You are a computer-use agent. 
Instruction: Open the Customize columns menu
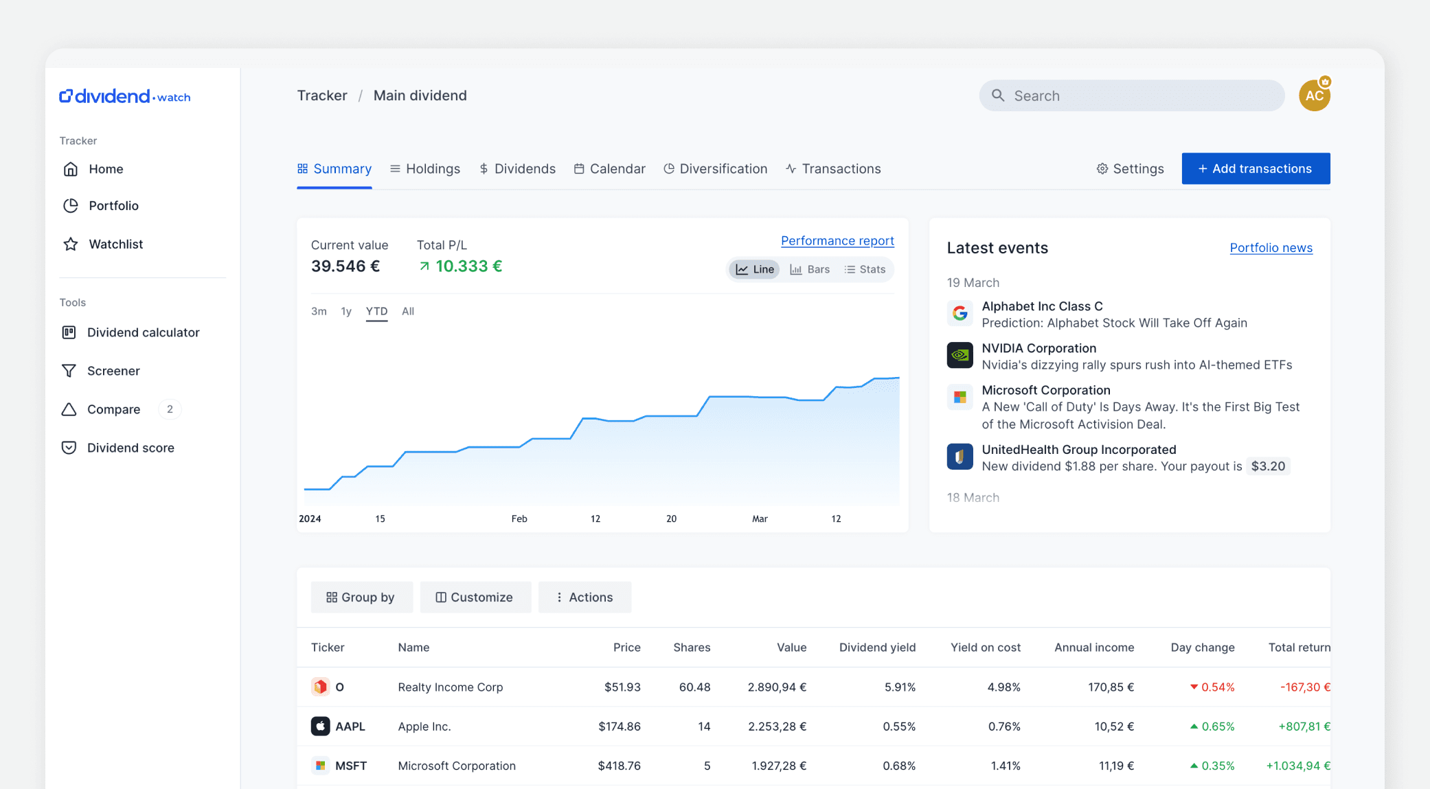(475, 597)
